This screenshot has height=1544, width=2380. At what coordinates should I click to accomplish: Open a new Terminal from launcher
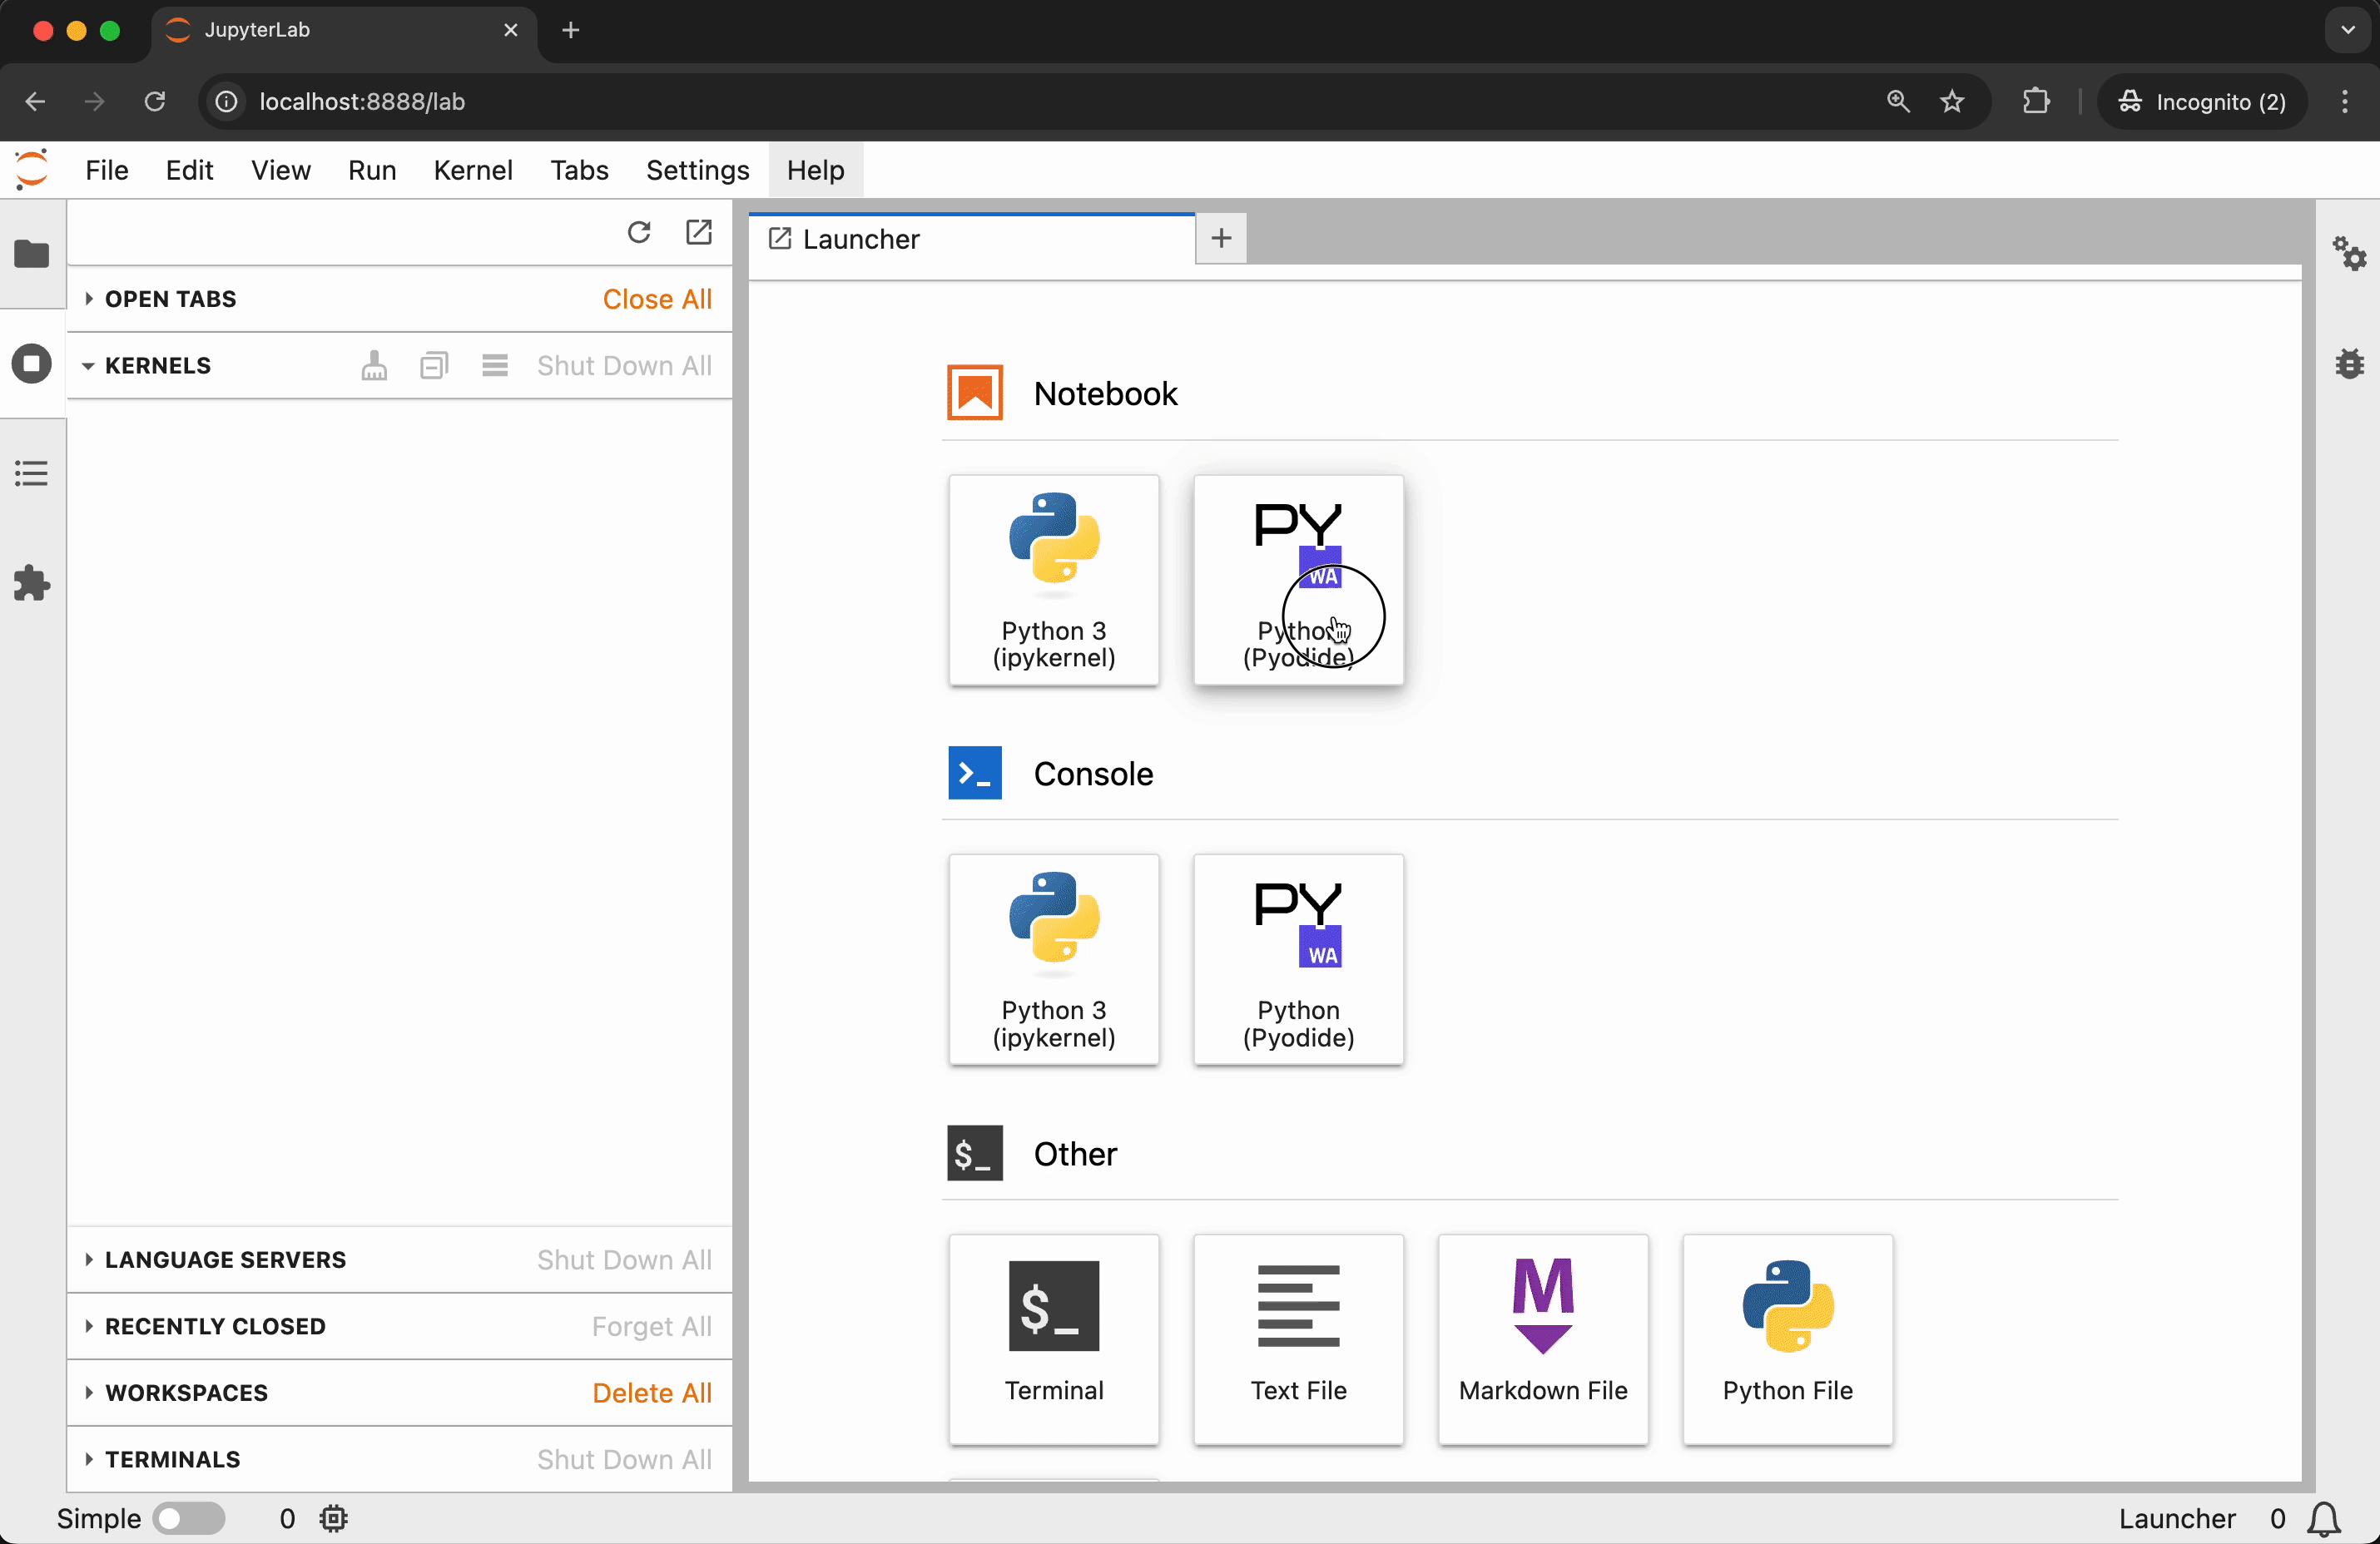tap(1053, 1339)
